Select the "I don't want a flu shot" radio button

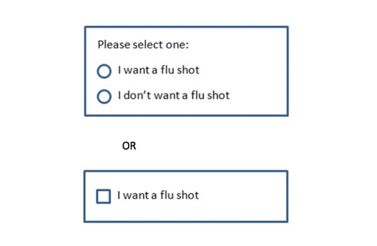(104, 97)
